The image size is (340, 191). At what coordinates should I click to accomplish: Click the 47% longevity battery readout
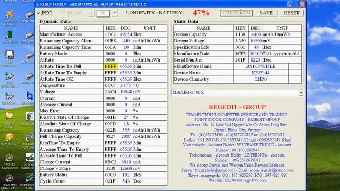[x=201, y=13]
